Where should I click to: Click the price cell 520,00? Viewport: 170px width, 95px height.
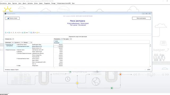[x=58, y=48]
